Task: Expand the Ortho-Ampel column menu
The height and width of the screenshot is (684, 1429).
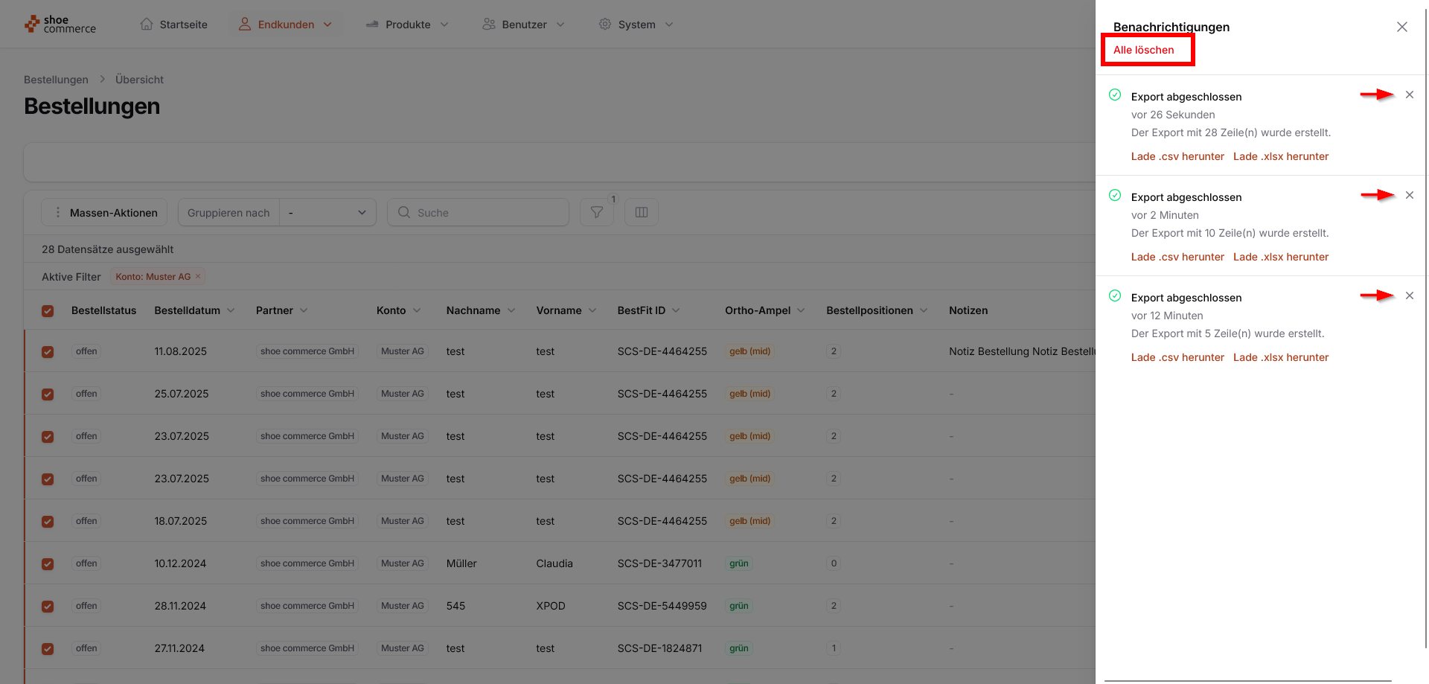Action: pos(801,311)
